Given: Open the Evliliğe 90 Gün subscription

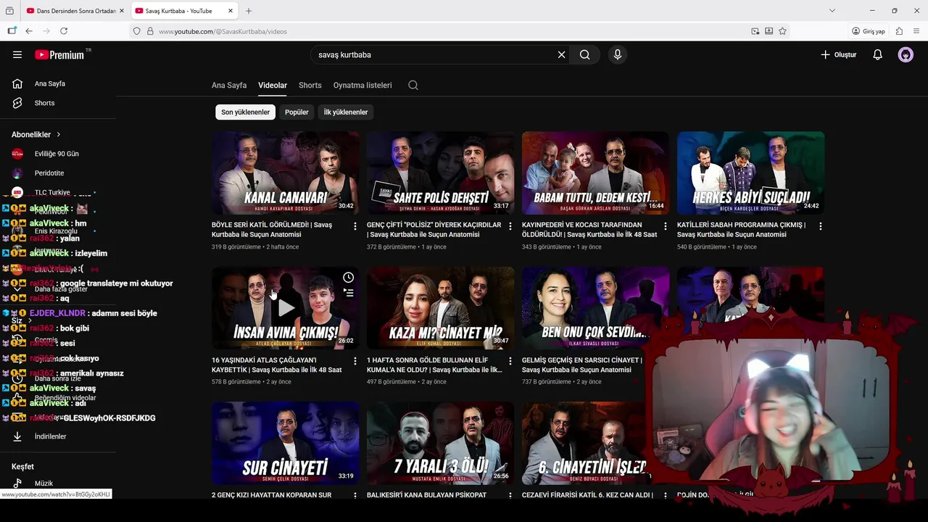Looking at the screenshot, I should pyautogui.click(x=58, y=154).
